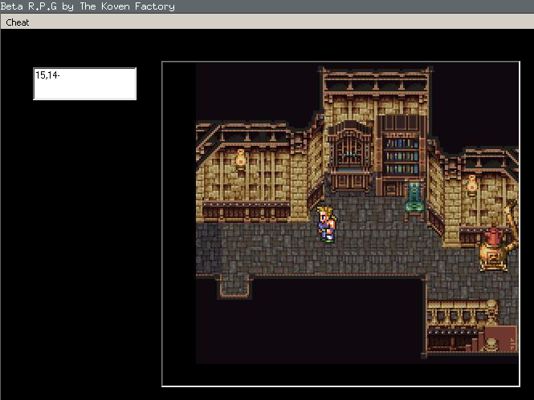Image resolution: width=534 pixels, height=400 pixels.
Task: Click the blond hero character sprite
Action: click(326, 224)
